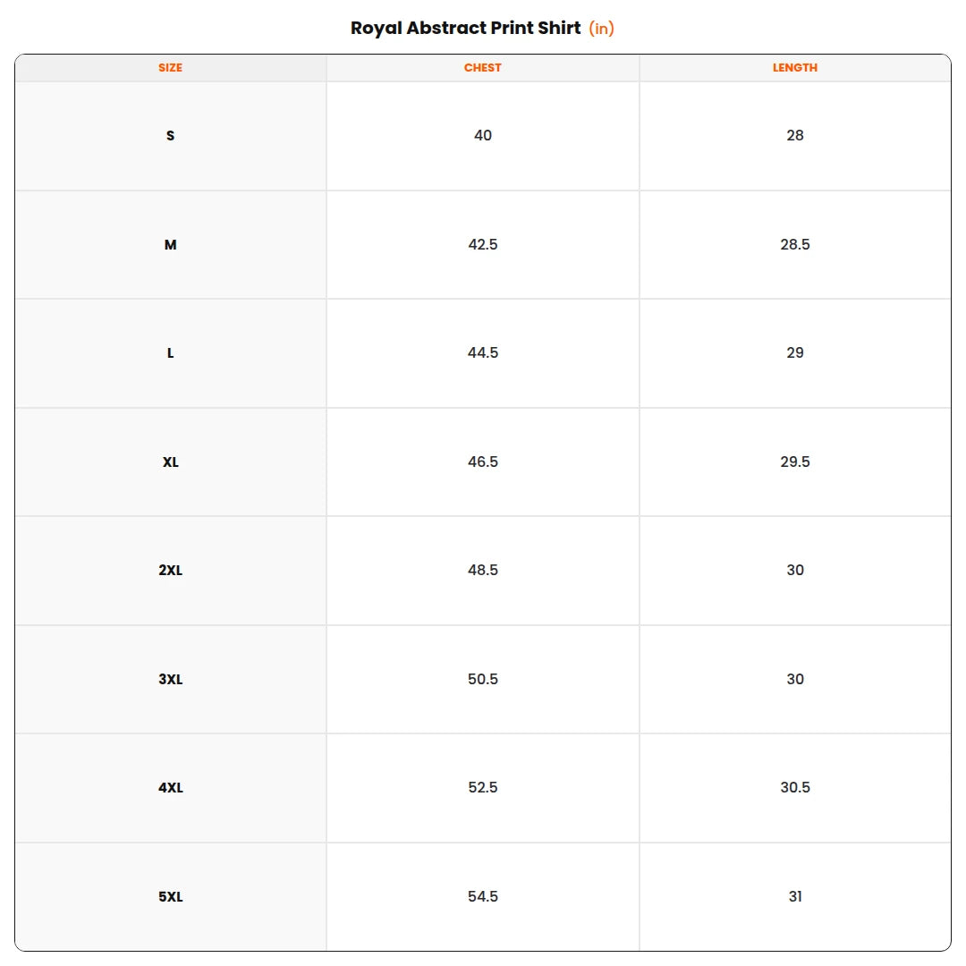Image resolution: width=966 pixels, height=966 pixels.
Task: Click the LENGTH column header
Action: click(x=795, y=68)
